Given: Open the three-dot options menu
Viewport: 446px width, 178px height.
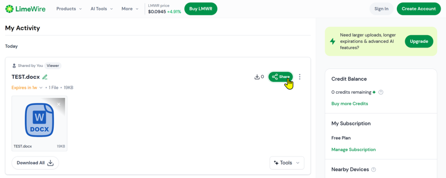Looking at the screenshot, I should (x=299, y=77).
